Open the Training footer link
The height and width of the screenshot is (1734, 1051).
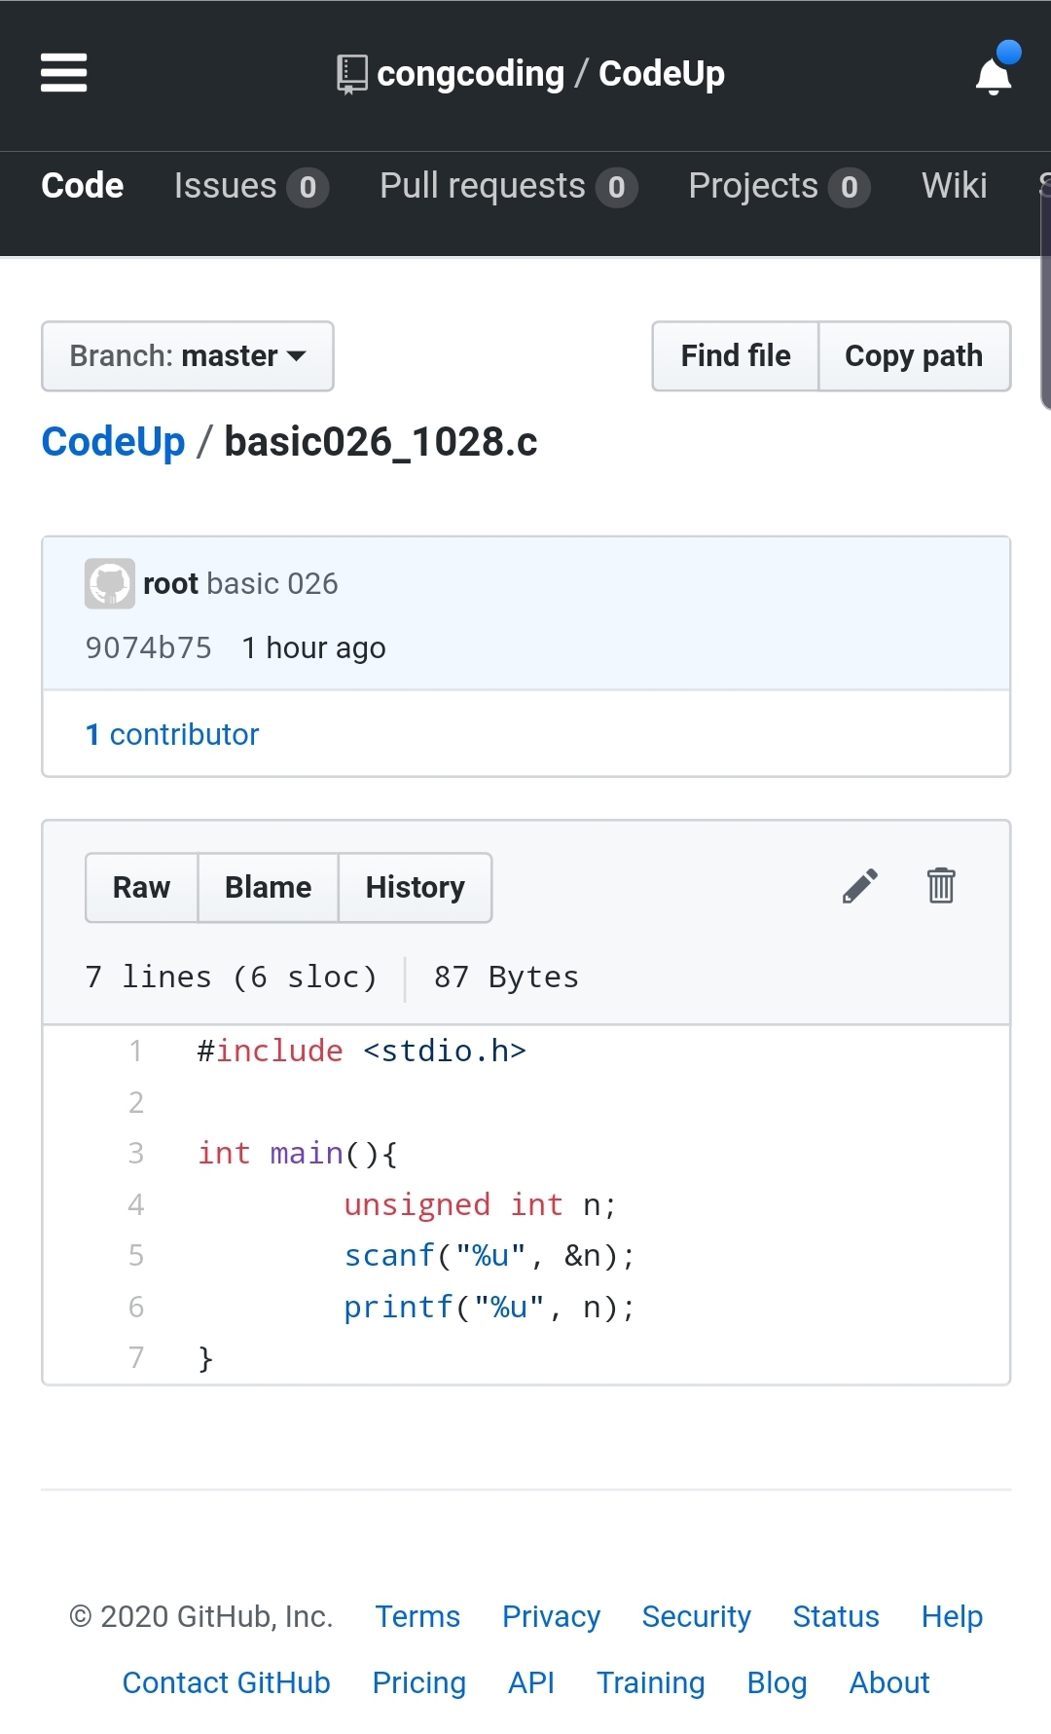(650, 1682)
